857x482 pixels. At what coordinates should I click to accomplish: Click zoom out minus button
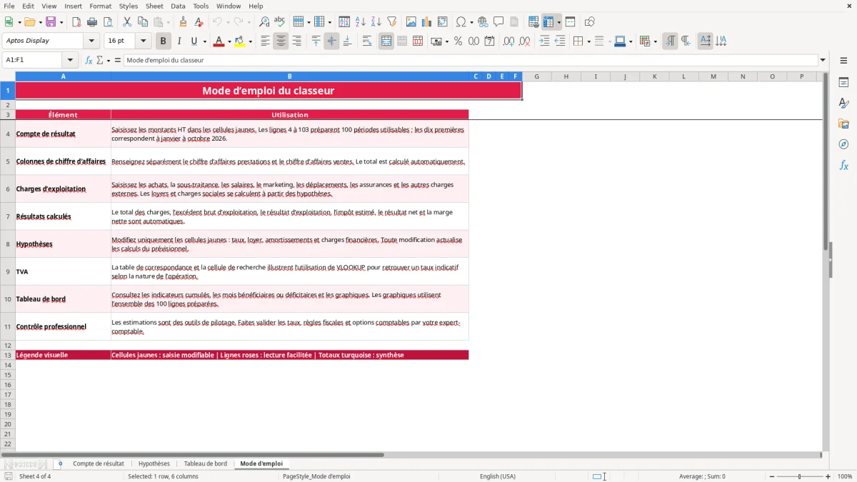[771, 476]
